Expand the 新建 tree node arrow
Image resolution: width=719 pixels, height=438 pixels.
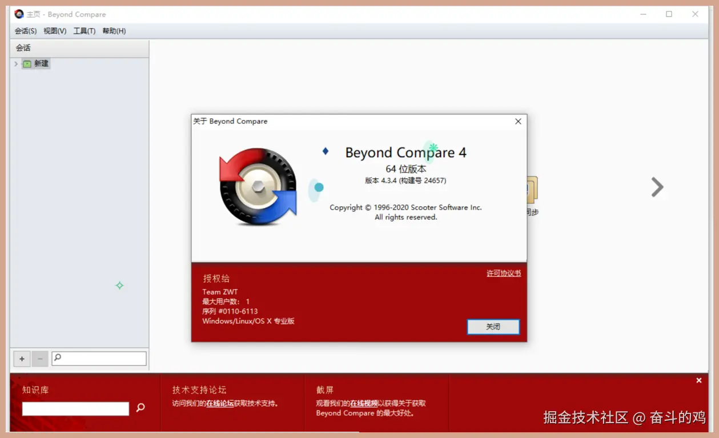[x=16, y=64]
